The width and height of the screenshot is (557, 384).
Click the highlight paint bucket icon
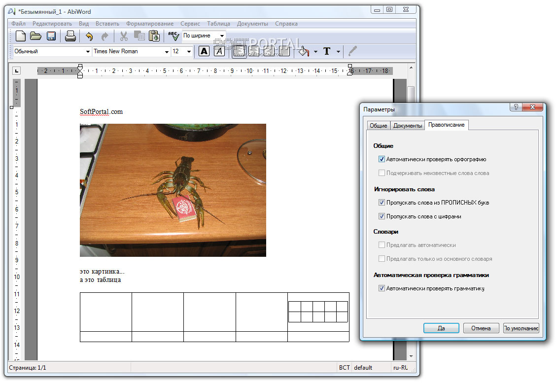tap(304, 51)
